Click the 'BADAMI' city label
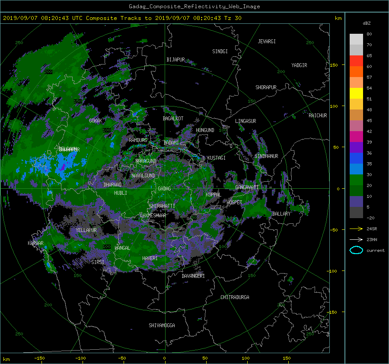The image size is (389, 364). tap(171, 143)
